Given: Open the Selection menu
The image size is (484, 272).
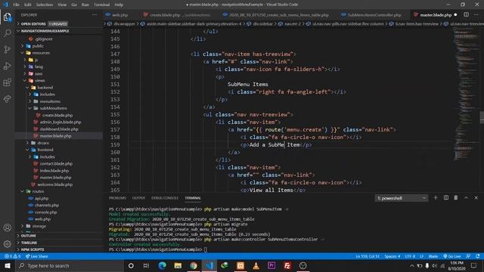Looking at the screenshot, I should click(45, 5).
